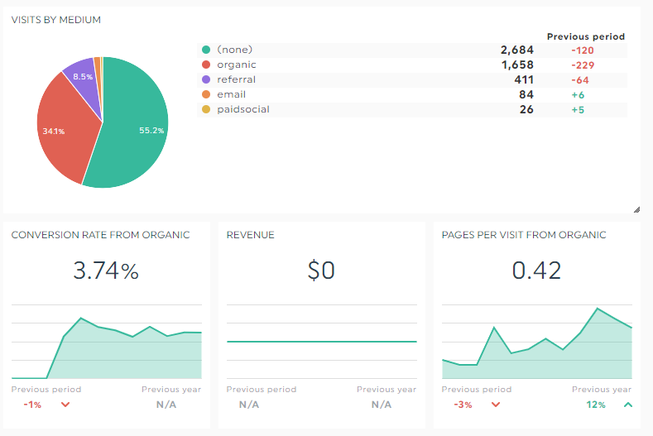Click Pages Per Visit From Organic title
The width and height of the screenshot is (653, 436).
[x=524, y=235]
